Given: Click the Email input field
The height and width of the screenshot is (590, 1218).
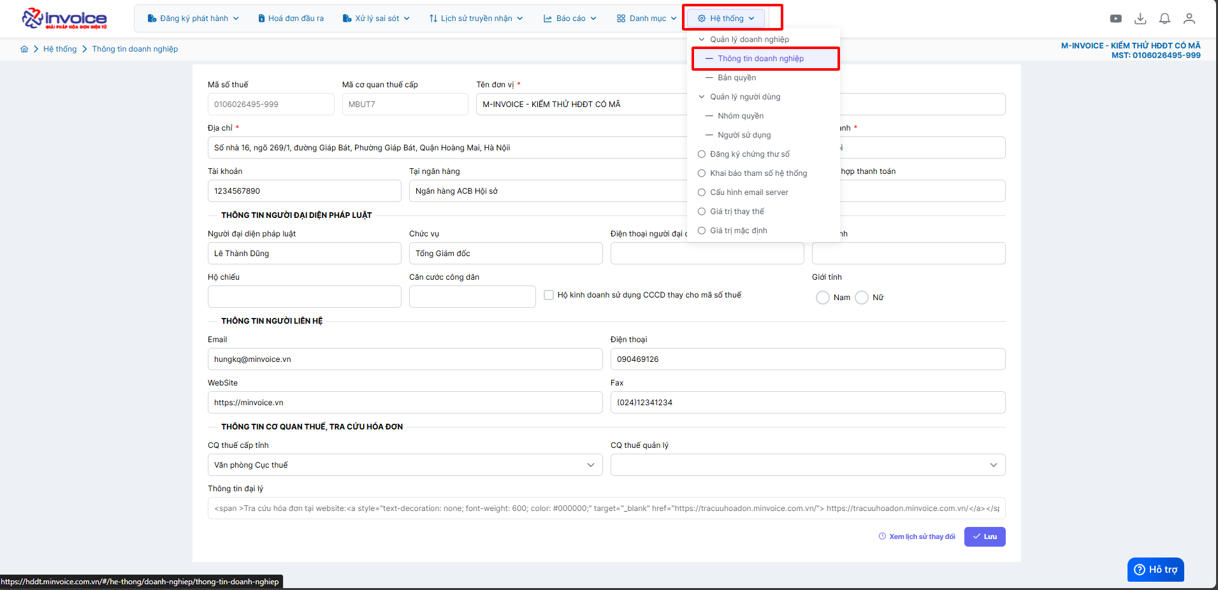Looking at the screenshot, I should 405,359.
